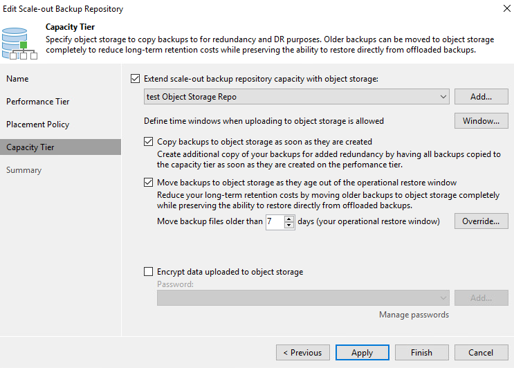
Task: Go to the Name step
Action: [x=18, y=79]
